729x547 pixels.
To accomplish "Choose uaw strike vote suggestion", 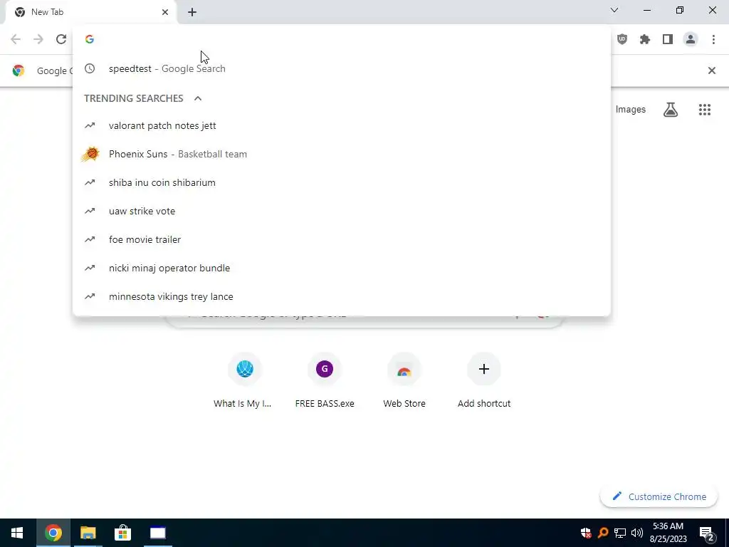I will (341, 211).
